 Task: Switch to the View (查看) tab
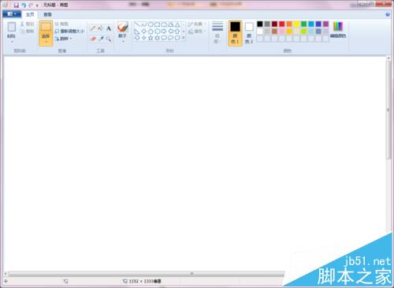click(x=47, y=14)
